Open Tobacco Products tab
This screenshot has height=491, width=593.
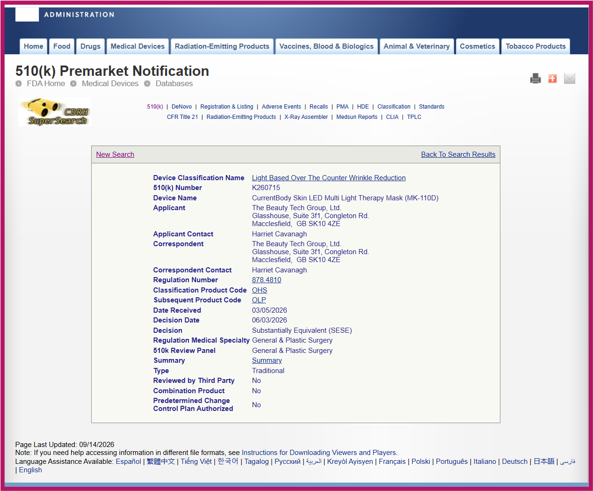535,46
